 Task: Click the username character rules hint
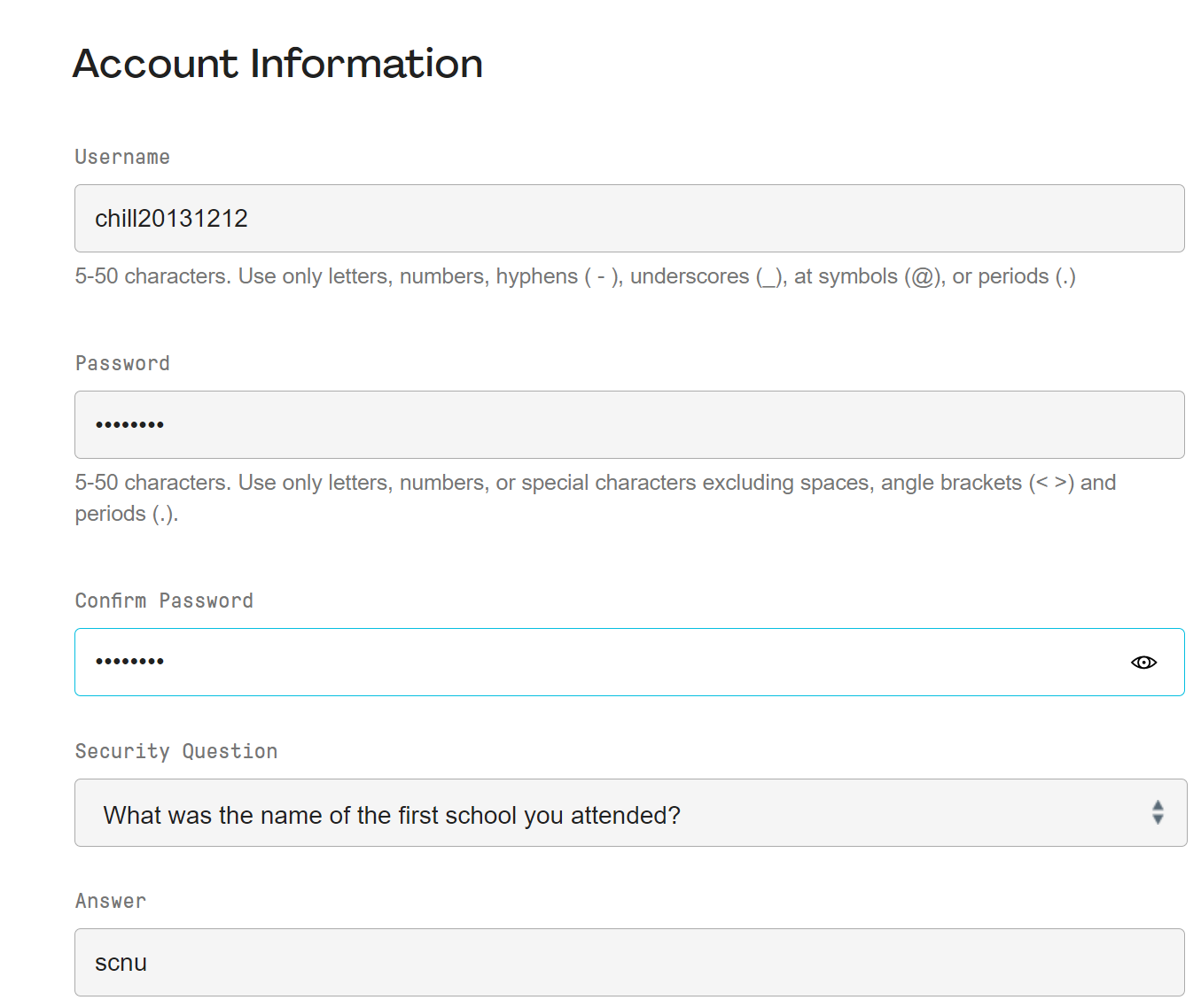pos(575,276)
